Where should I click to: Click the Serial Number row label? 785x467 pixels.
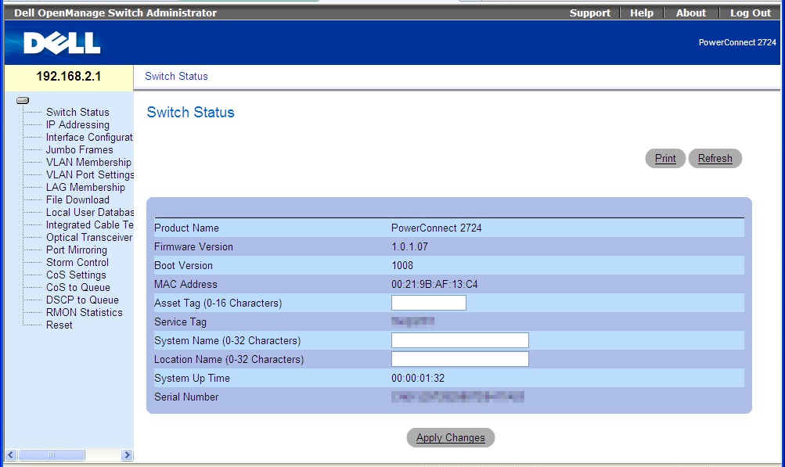pyautogui.click(x=186, y=397)
